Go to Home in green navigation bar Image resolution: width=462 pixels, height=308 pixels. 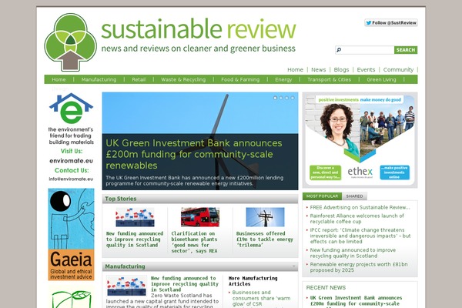pyautogui.click(x=59, y=79)
